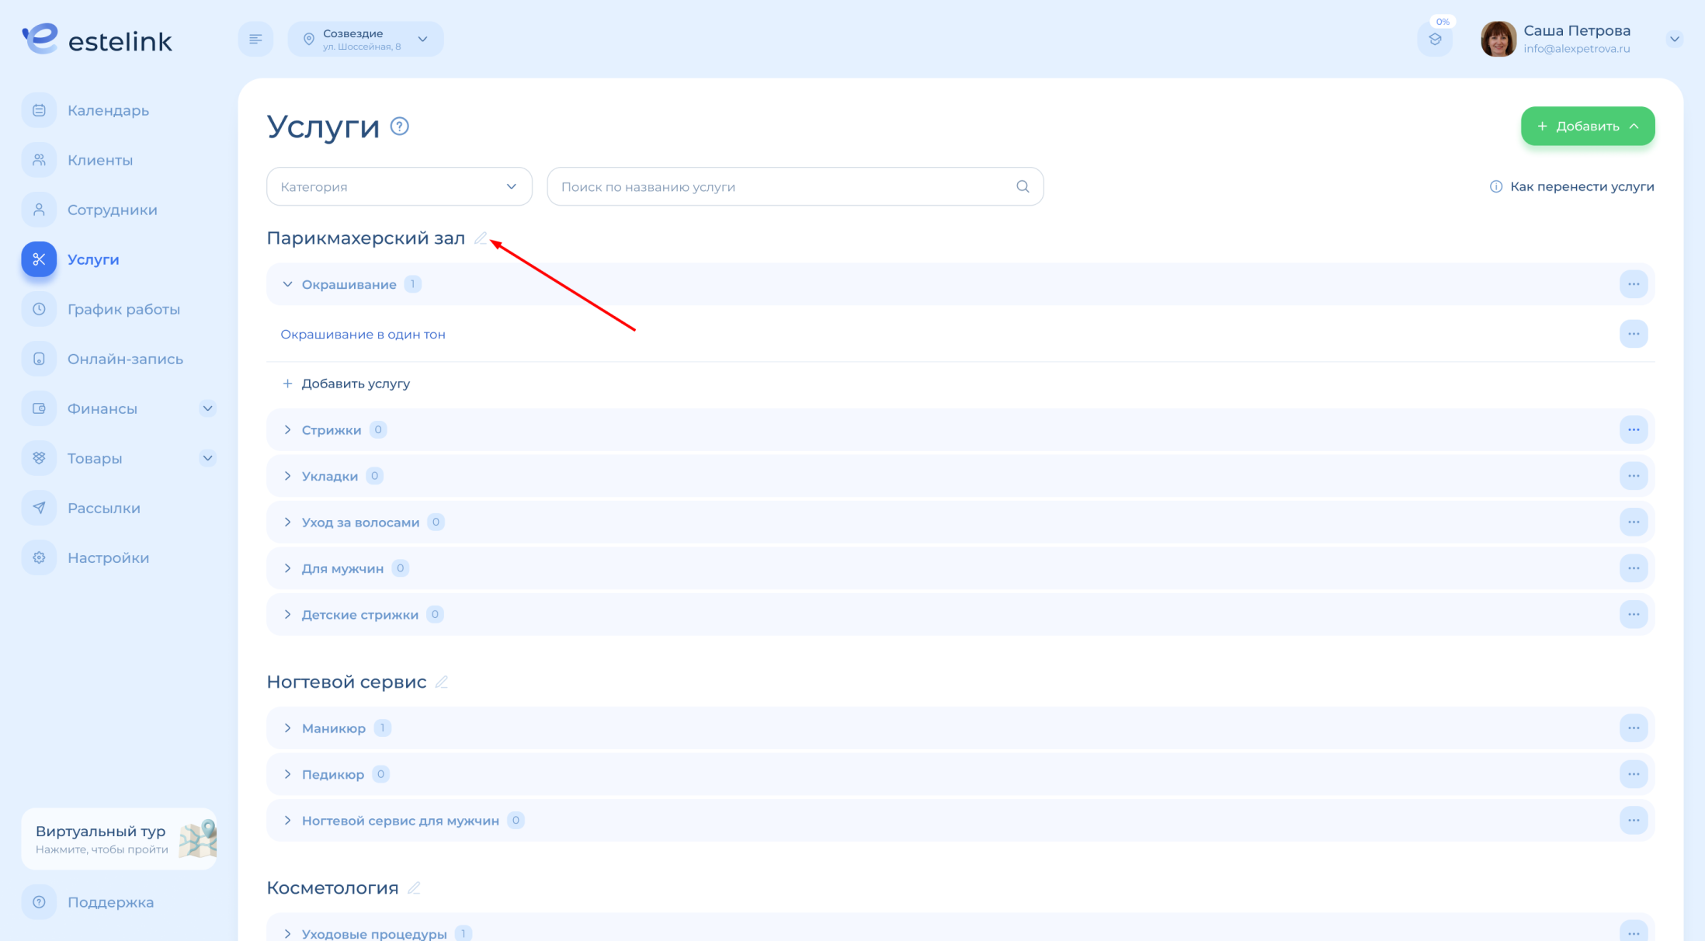Expand the Уход за волосами category
The image size is (1705, 941).
pyautogui.click(x=287, y=522)
